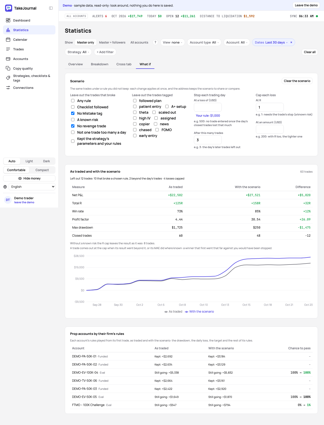
Task: Open the Account type filter dropdown
Action: [204, 42]
